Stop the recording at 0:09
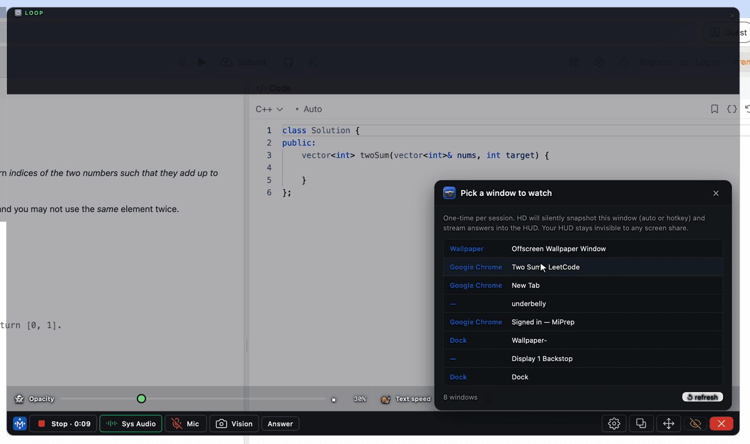Screen dimensions: 750x444 (x=63, y=424)
